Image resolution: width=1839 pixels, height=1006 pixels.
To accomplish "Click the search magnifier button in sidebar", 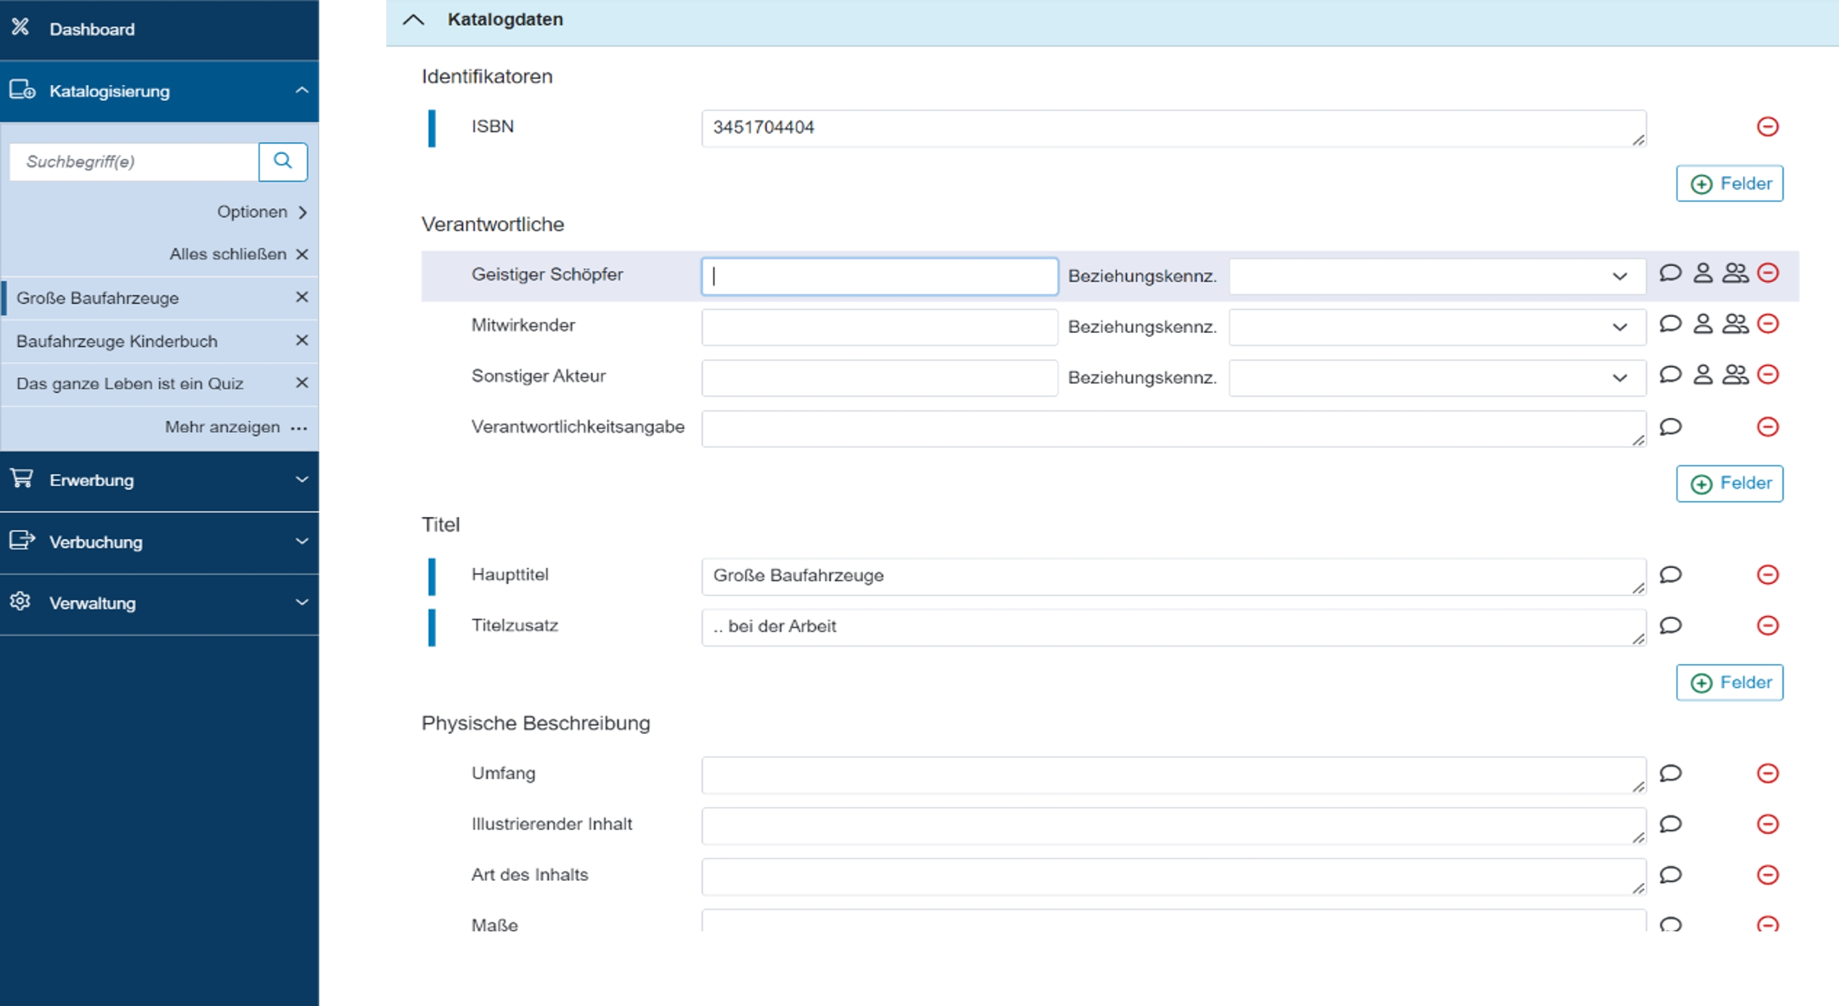I will point(283,162).
